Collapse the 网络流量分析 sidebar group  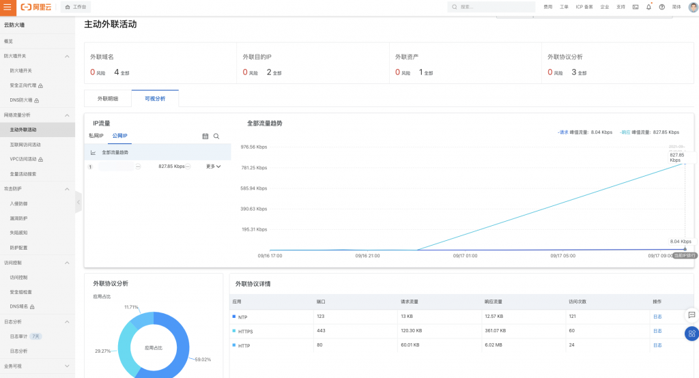coord(67,115)
